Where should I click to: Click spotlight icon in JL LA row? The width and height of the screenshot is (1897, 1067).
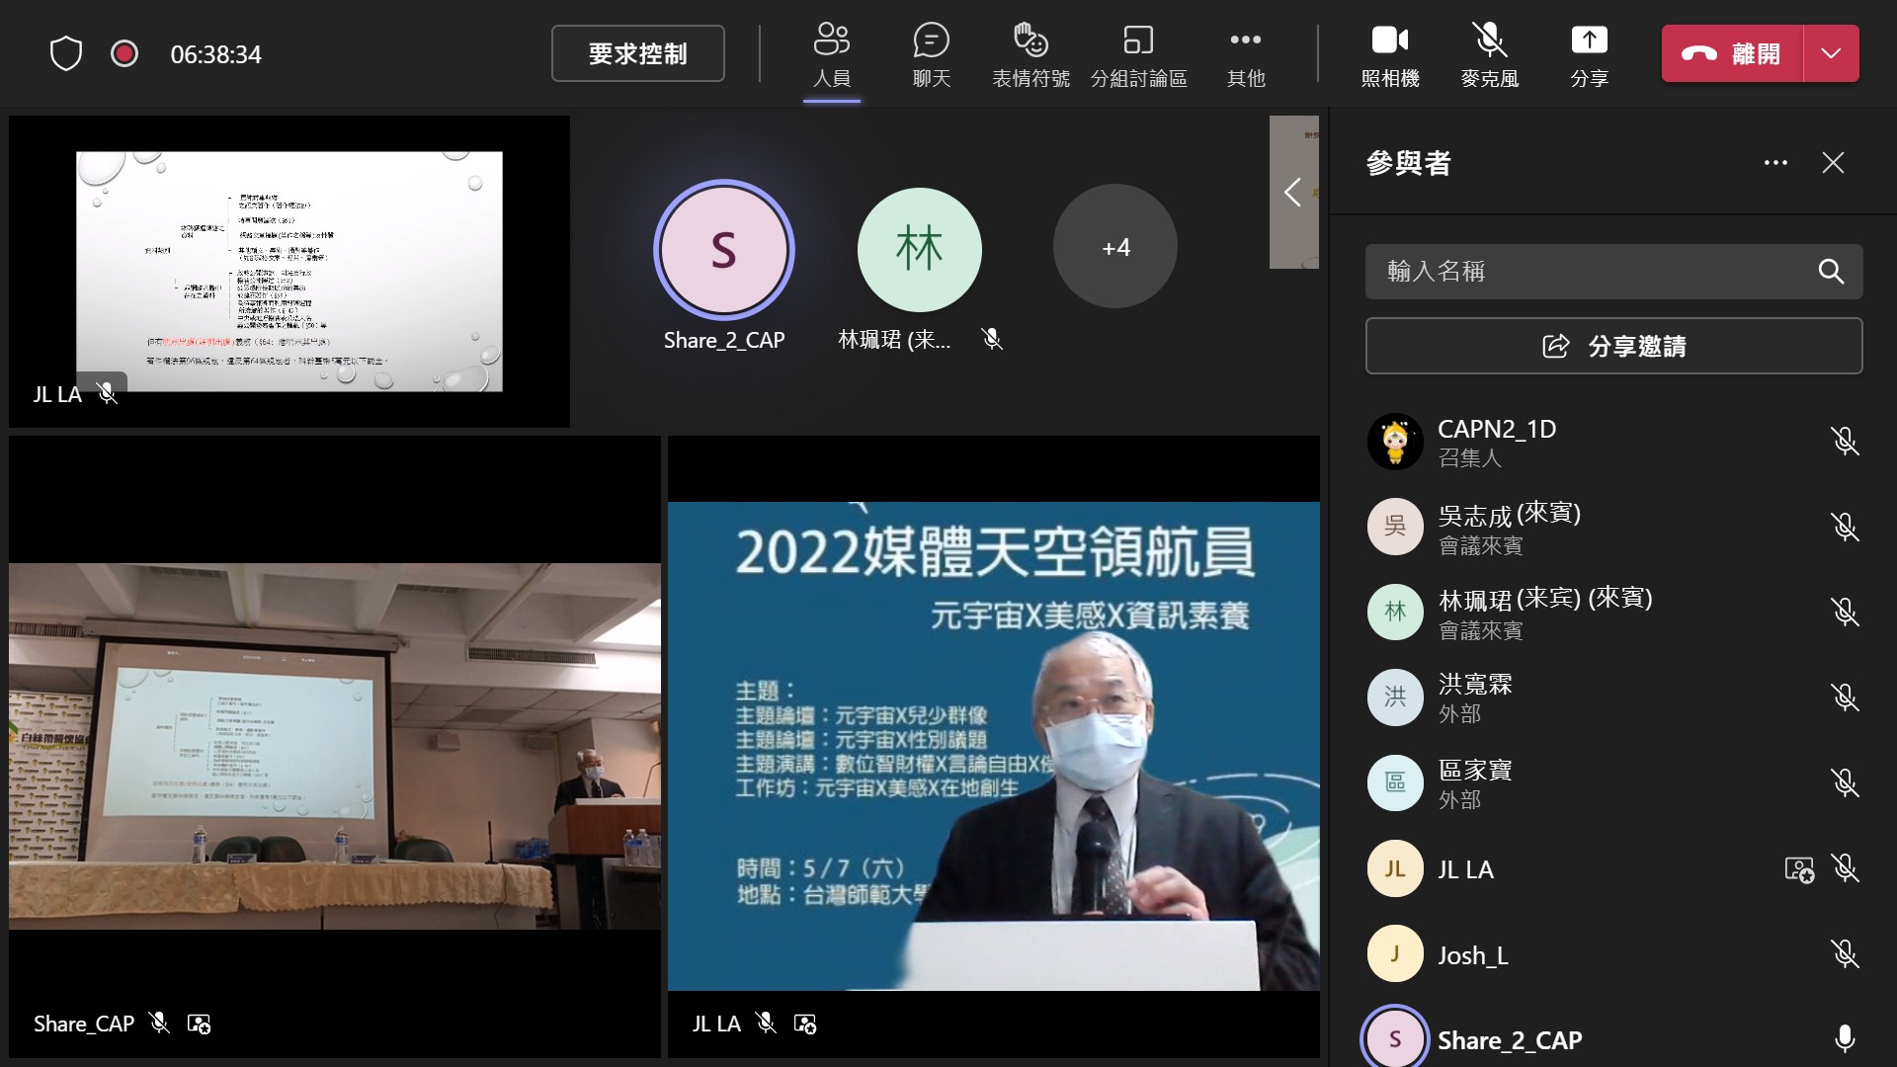point(1799,869)
